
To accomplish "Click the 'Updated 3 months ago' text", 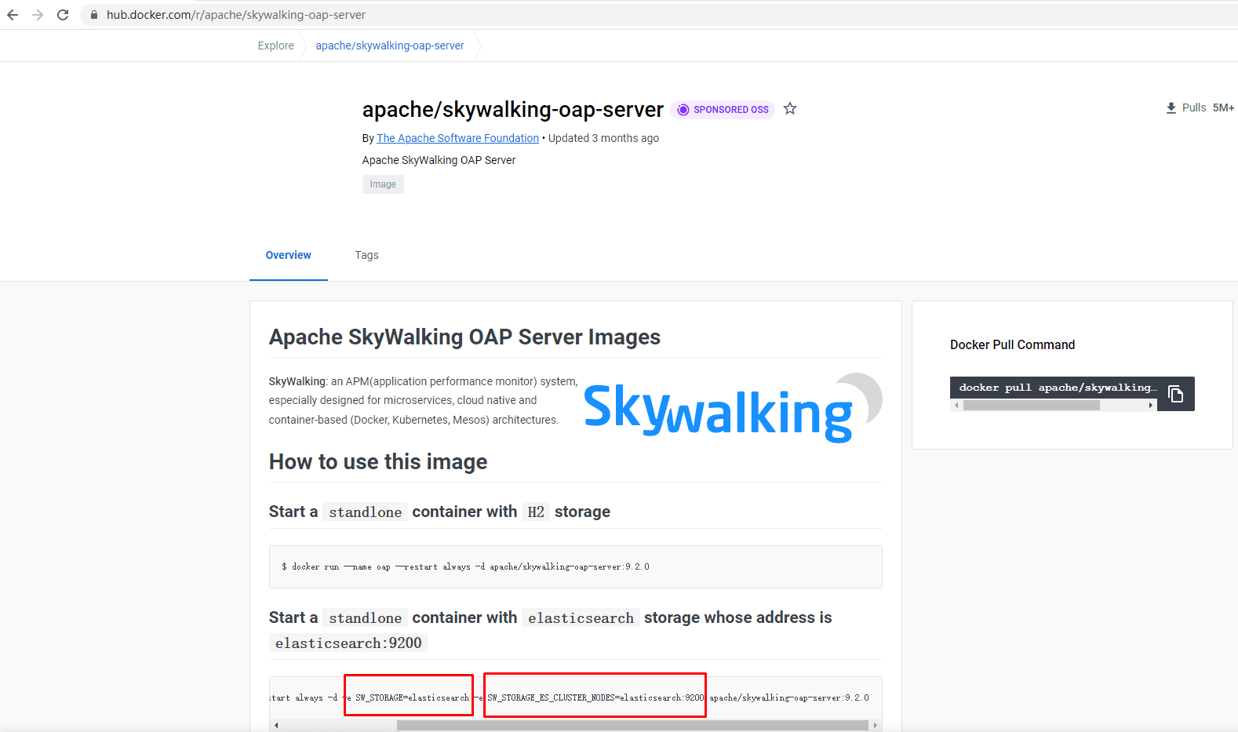I will (603, 138).
